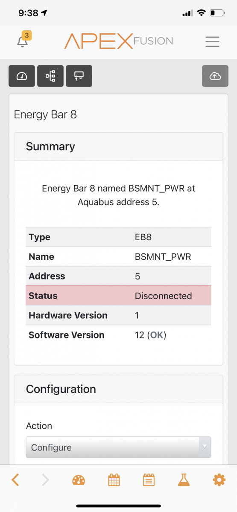Click the dropdown arrow on Configure
The height and width of the screenshot is (512, 237).
(x=205, y=447)
